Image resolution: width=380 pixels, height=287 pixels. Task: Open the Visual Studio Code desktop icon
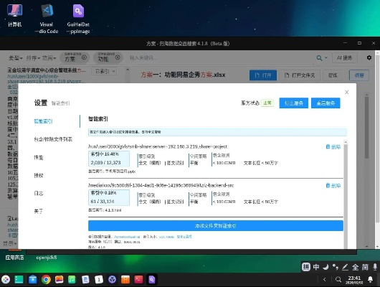point(47,19)
